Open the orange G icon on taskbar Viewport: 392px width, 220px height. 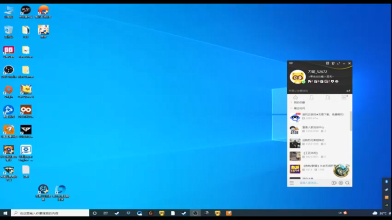150,213
